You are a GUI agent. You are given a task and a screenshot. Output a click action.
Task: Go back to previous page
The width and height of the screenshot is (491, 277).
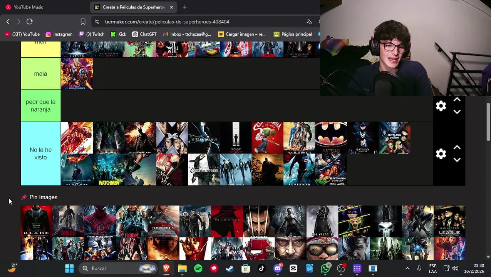tap(8, 22)
